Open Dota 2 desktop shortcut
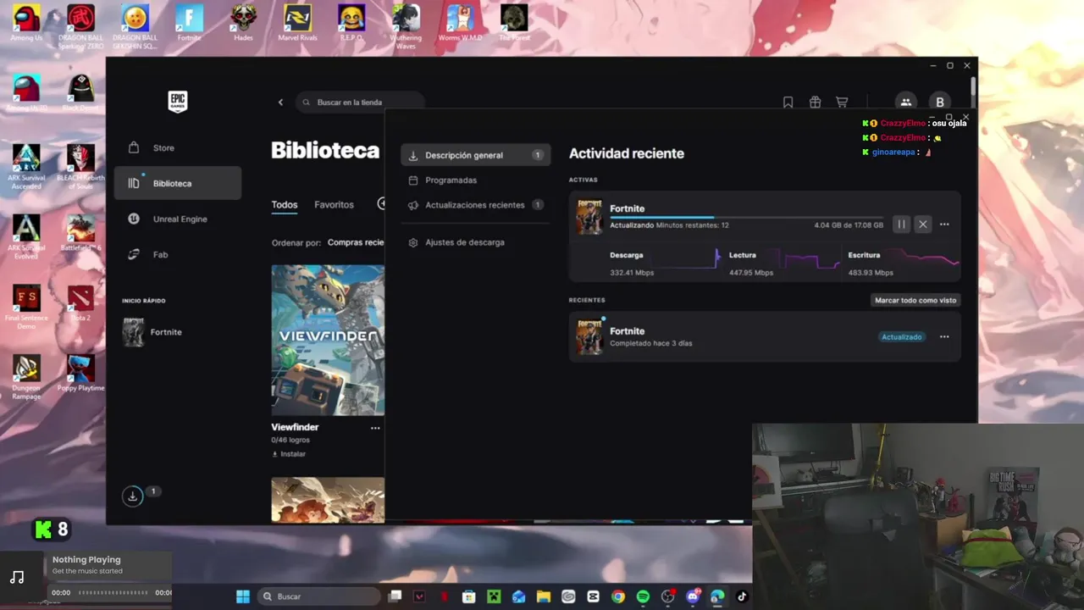Viewport: 1084px width, 610px height. click(x=80, y=303)
